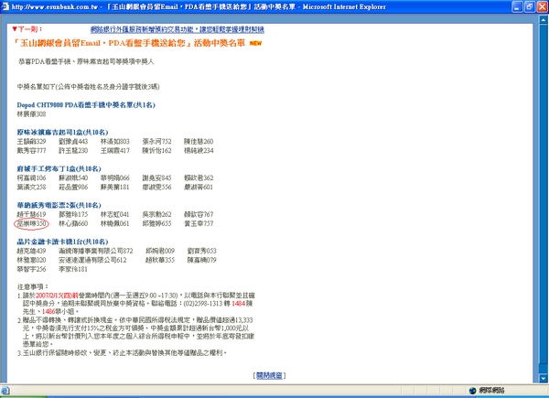Click the red 2007/2/15 deadline text
Image resolution: width=549 pixels, height=398 pixels.
(57, 296)
